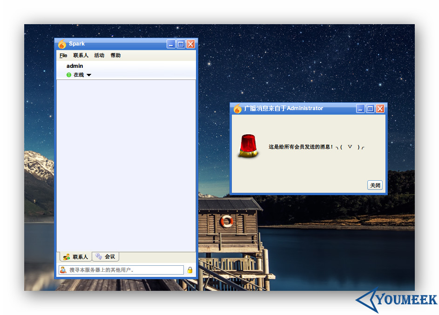The image size is (439, 315).
Task: Click the red siren alarm icon
Action: coord(248,146)
